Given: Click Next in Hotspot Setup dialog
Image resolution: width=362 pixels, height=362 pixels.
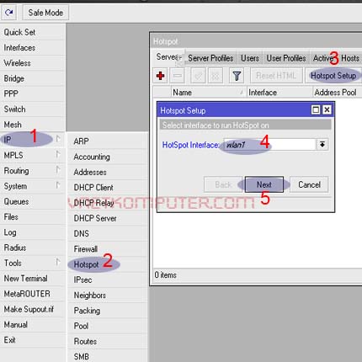Looking at the screenshot, I should click(264, 184).
